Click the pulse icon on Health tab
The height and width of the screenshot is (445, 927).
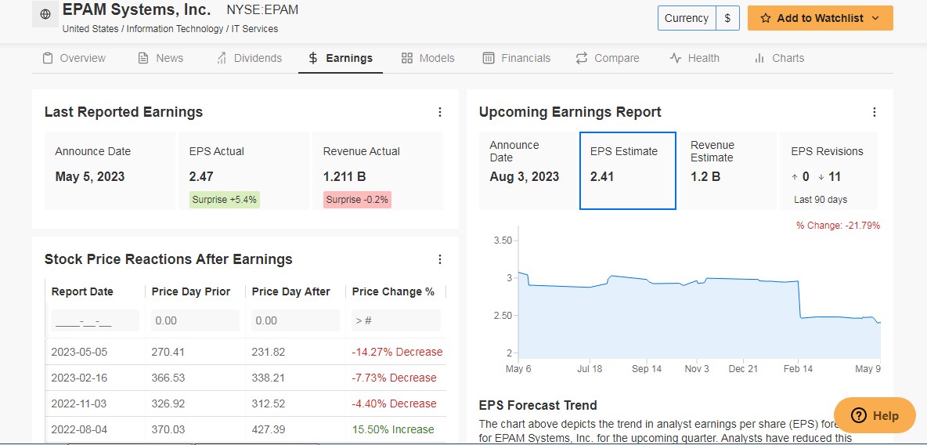[676, 58]
